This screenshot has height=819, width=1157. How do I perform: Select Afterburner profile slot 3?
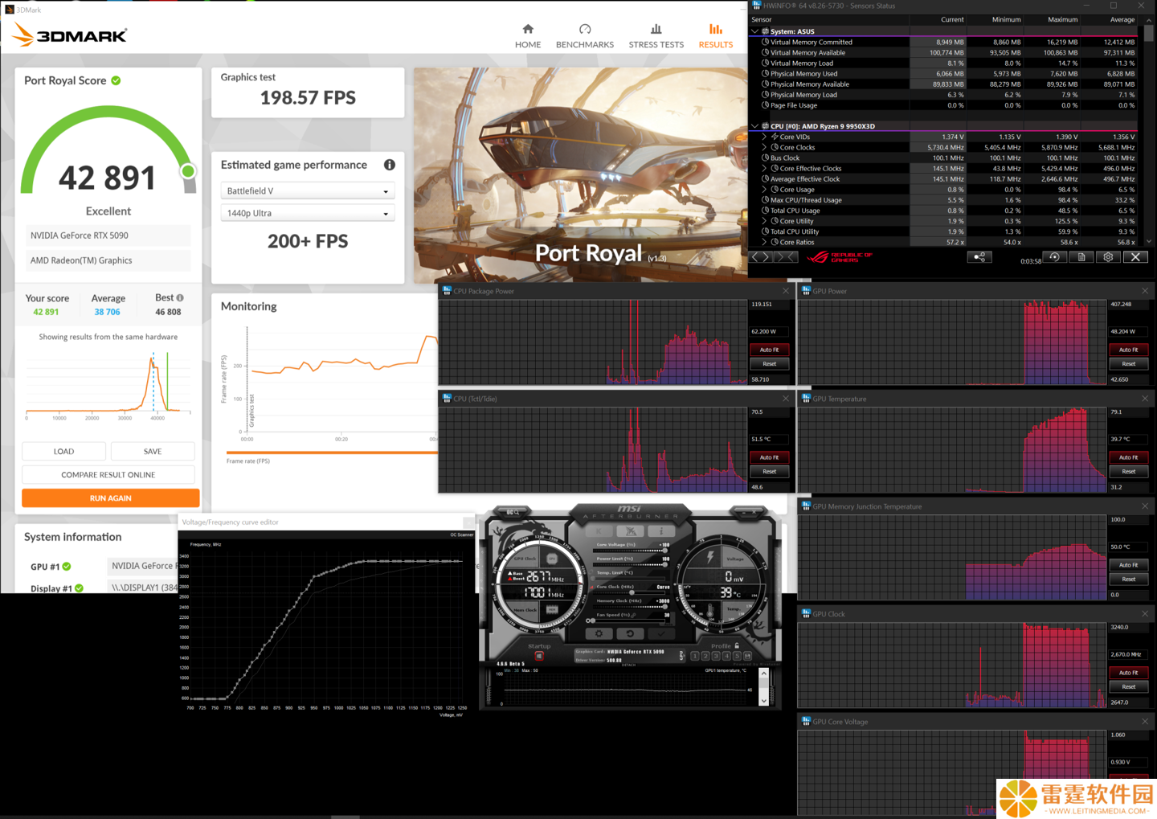[716, 656]
